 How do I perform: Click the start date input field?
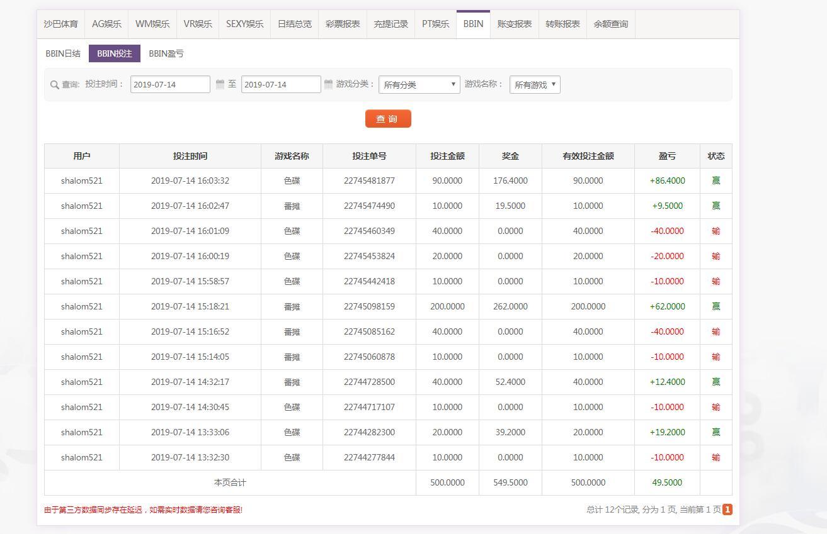170,84
